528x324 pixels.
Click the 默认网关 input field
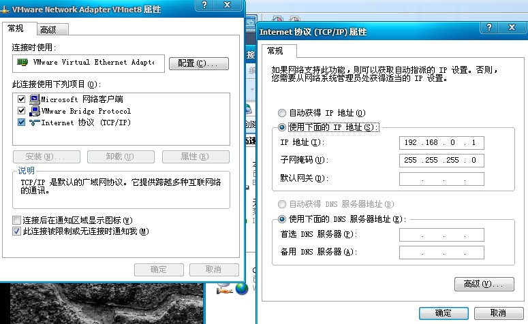tap(441, 178)
